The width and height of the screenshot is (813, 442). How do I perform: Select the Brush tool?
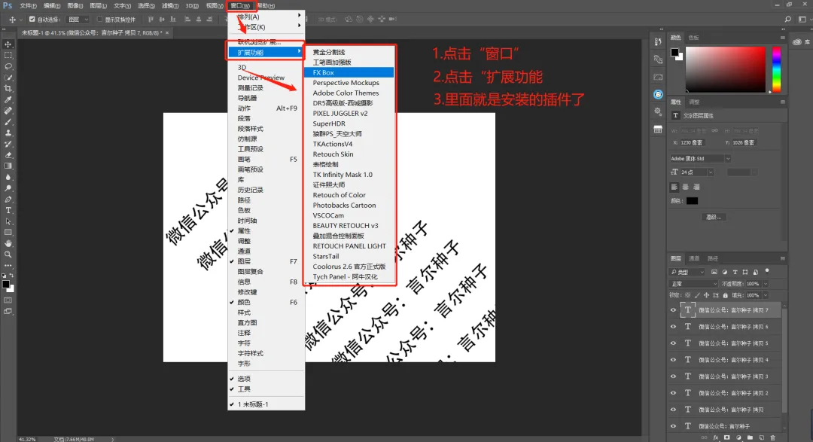(8, 122)
